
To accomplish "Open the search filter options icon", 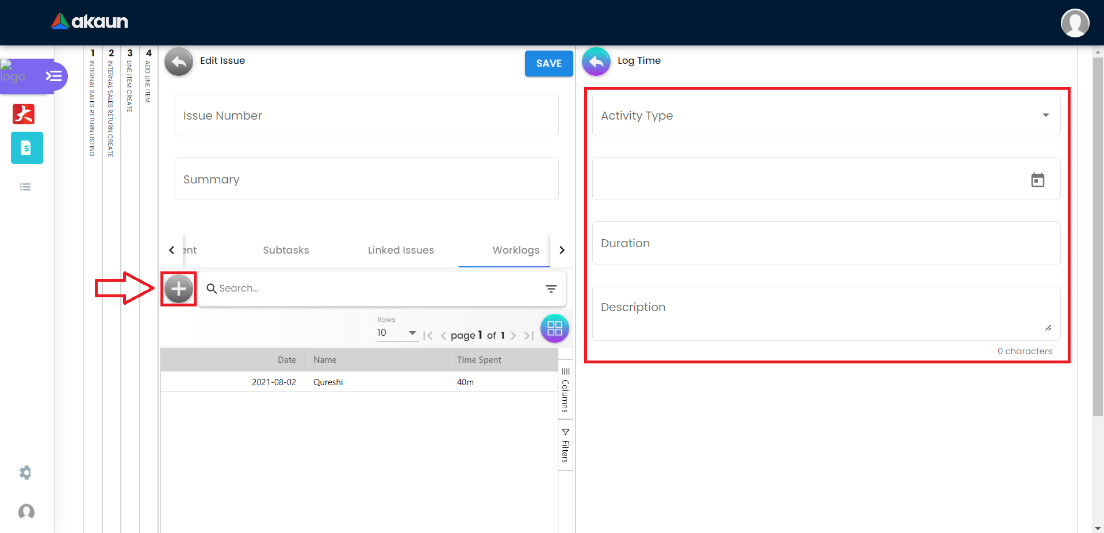I will (551, 289).
